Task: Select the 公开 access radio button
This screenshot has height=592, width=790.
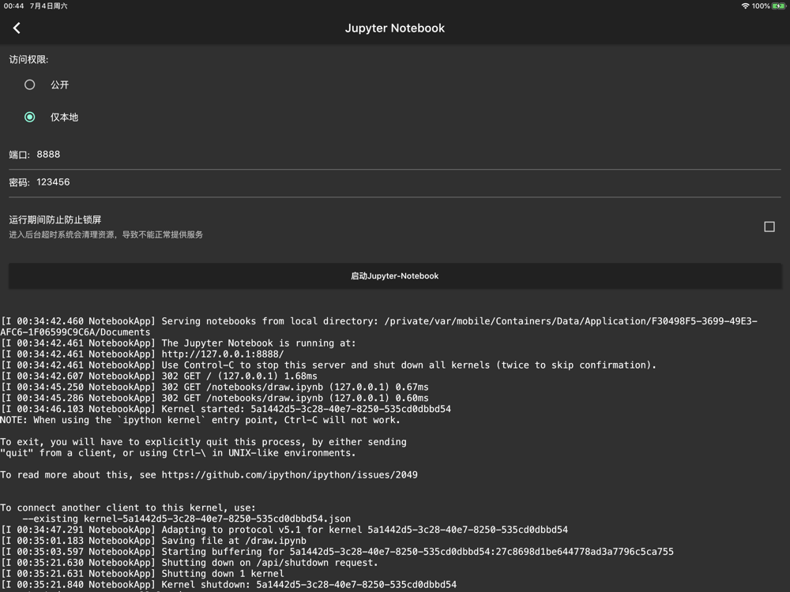Action: [30, 84]
